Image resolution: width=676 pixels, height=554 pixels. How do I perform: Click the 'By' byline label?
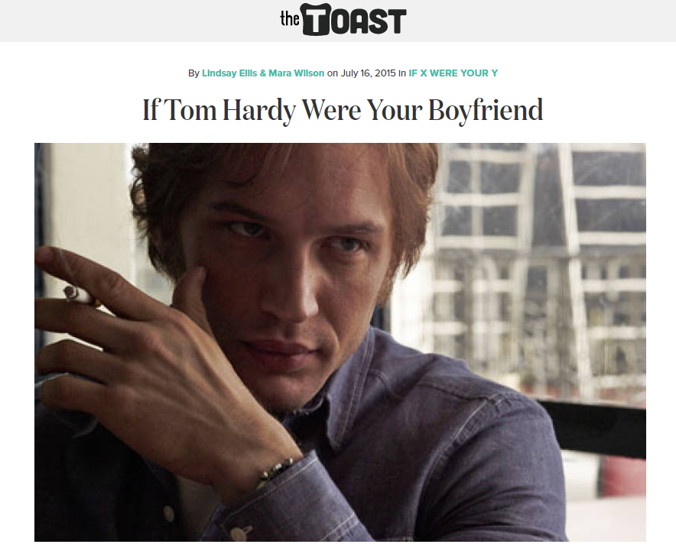point(193,73)
